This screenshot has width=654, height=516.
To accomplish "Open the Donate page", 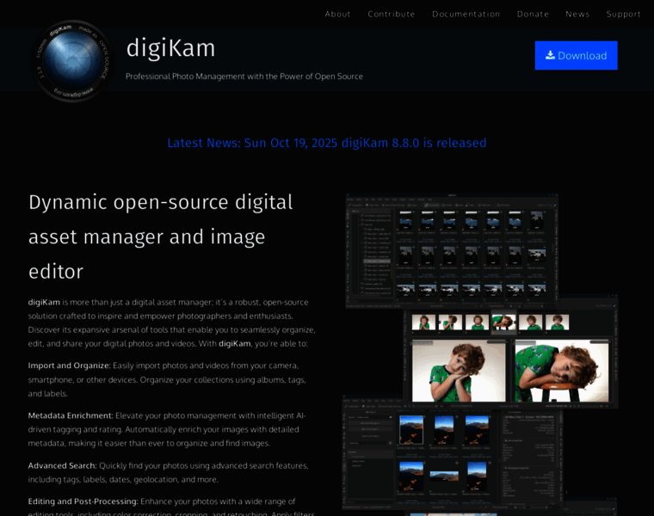I will (x=533, y=14).
